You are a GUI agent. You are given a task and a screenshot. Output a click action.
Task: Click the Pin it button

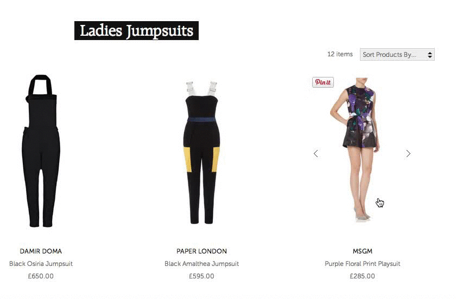coord(323,82)
